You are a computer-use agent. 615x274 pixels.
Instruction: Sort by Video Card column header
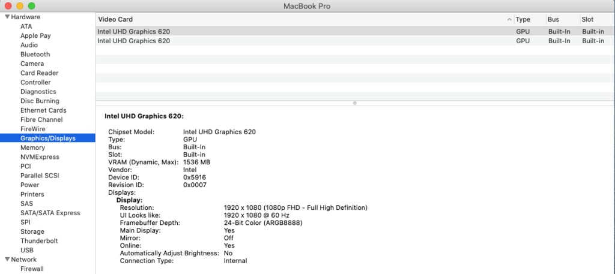point(115,19)
